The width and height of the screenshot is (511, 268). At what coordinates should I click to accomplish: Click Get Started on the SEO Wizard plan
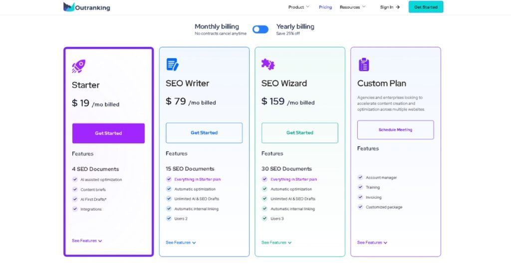click(300, 133)
